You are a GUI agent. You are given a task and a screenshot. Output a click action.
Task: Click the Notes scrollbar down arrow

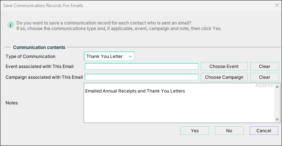click(x=277, y=120)
